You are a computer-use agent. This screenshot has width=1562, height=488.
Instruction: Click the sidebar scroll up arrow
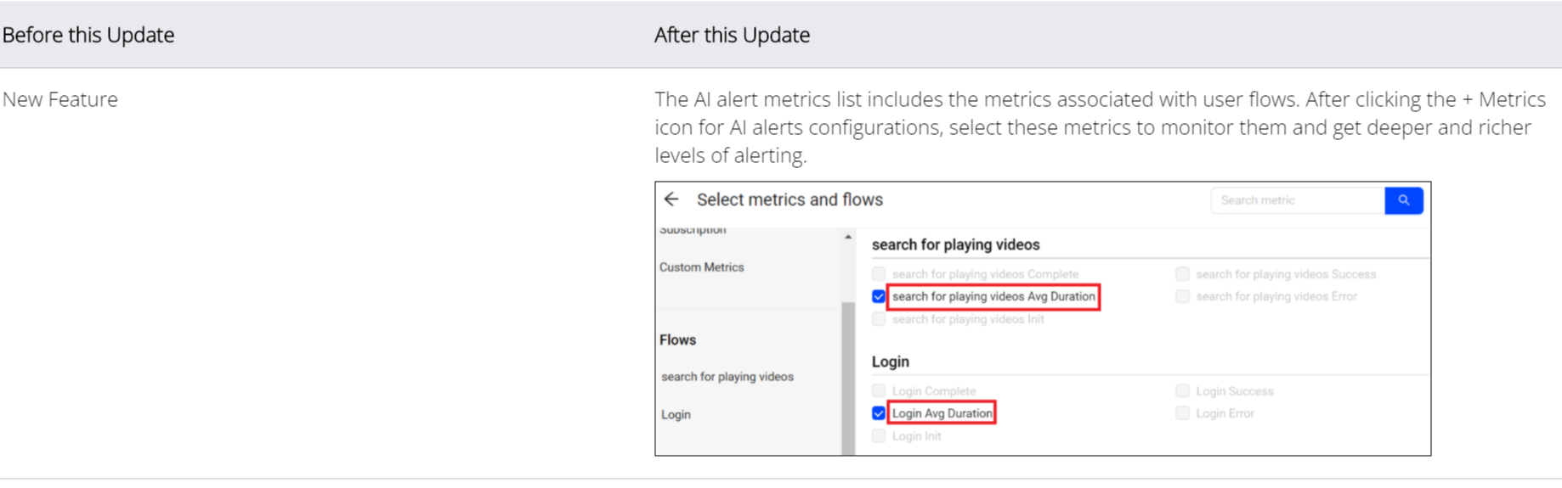[x=848, y=237]
